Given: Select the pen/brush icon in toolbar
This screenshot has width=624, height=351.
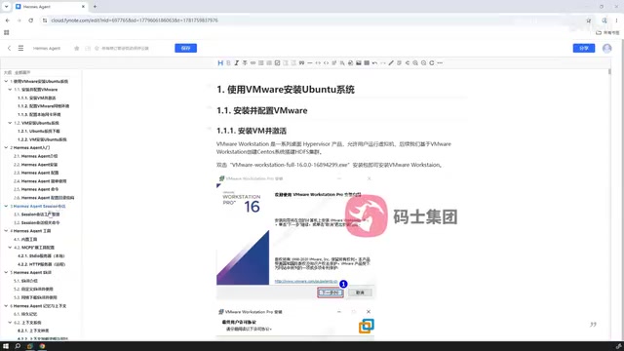Looking at the screenshot, I should tap(391, 62).
